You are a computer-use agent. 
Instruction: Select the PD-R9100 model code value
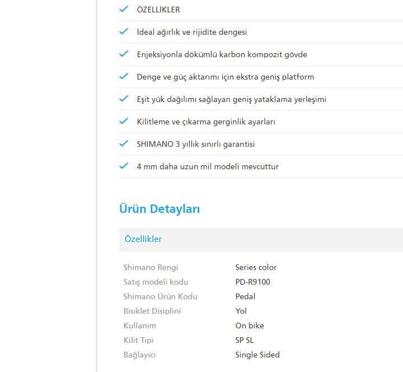tap(252, 282)
